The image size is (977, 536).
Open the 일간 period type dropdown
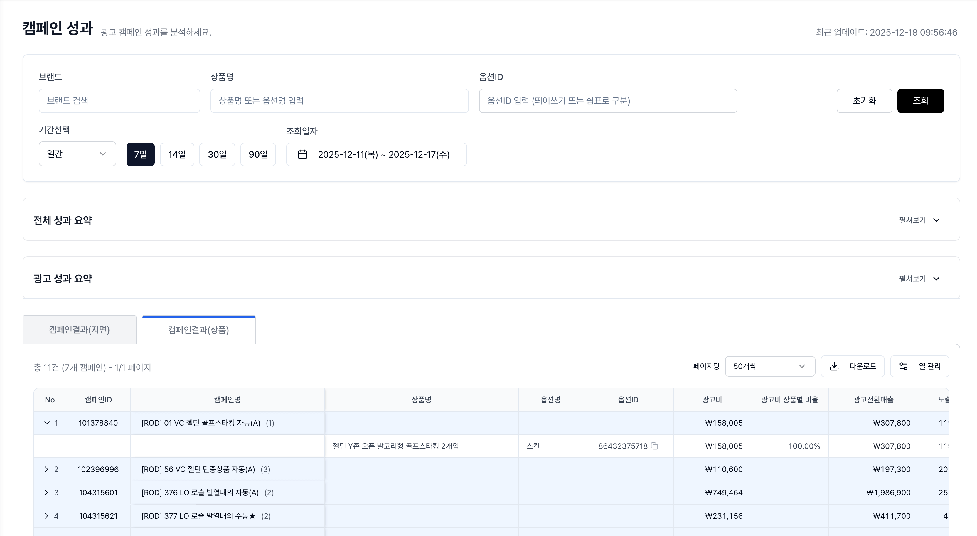point(77,154)
